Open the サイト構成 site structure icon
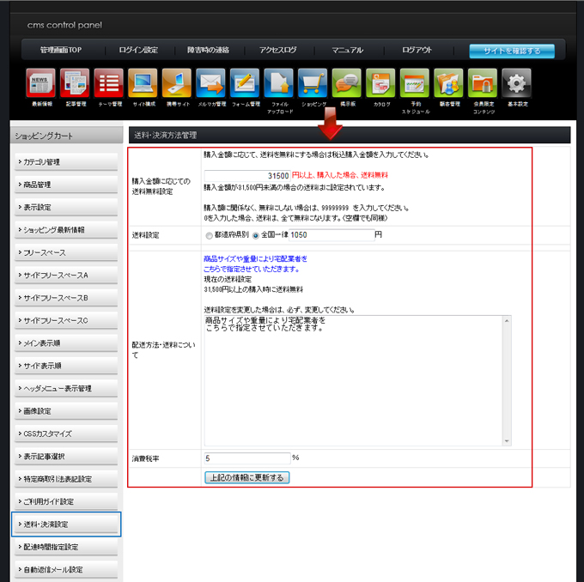The image size is (584, 582). click(x=143, y=84)
